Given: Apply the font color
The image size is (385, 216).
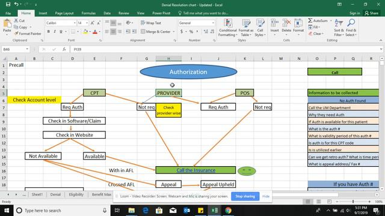Looking at the screenshot, I should click(95, 32).
